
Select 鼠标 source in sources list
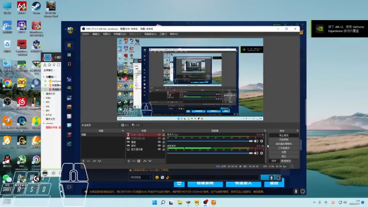click(134, 146)
